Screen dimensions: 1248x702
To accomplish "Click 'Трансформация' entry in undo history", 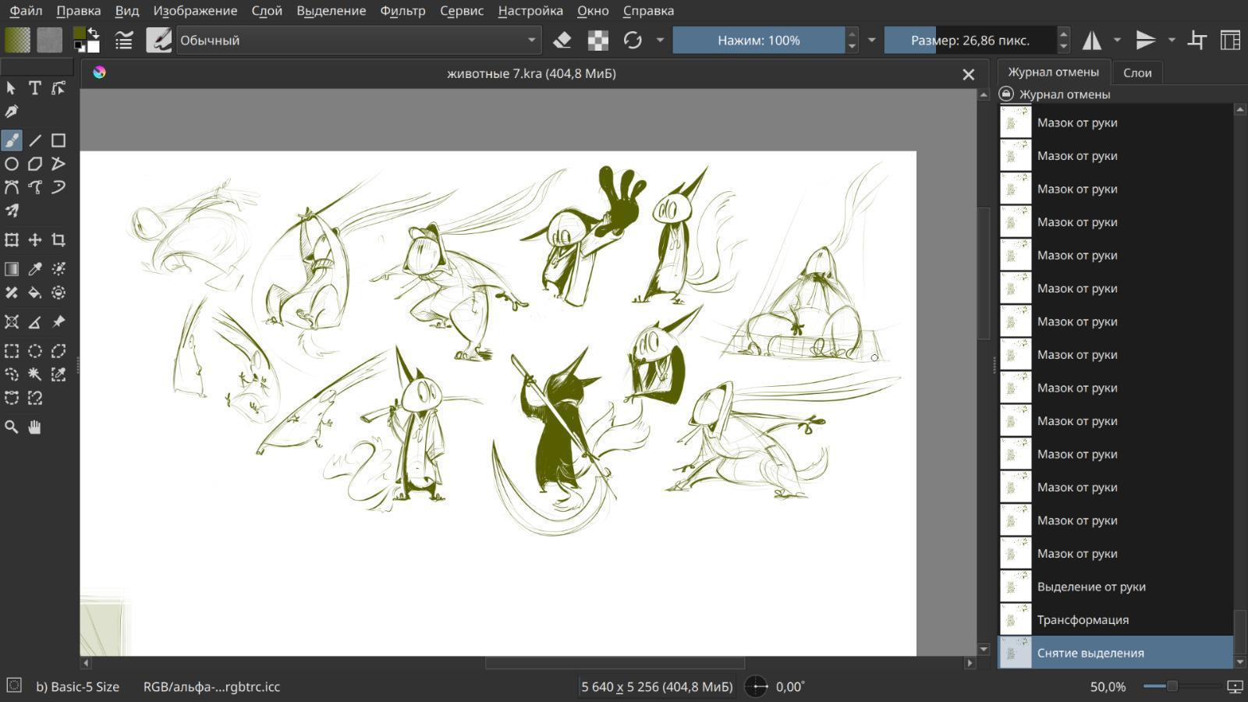I will (1083, 620).
